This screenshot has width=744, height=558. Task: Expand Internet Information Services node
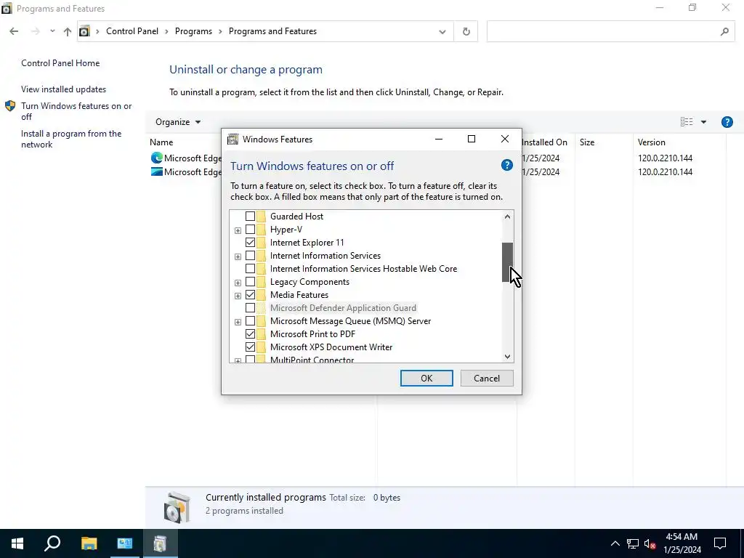238,256
